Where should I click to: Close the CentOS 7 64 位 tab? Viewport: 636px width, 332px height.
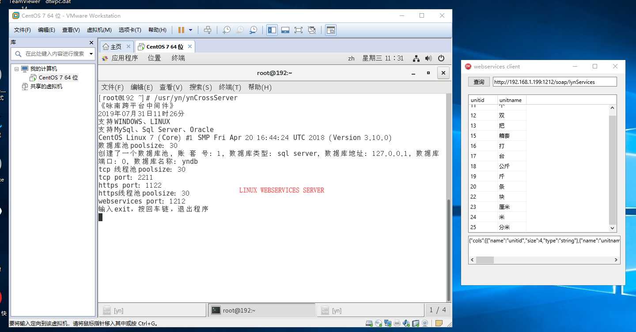(190, 46)
